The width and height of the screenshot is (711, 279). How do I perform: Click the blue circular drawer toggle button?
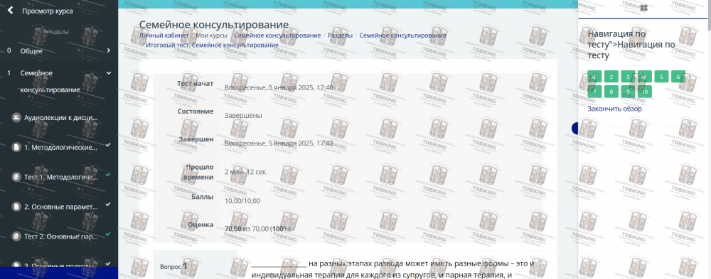click(575, 128)
